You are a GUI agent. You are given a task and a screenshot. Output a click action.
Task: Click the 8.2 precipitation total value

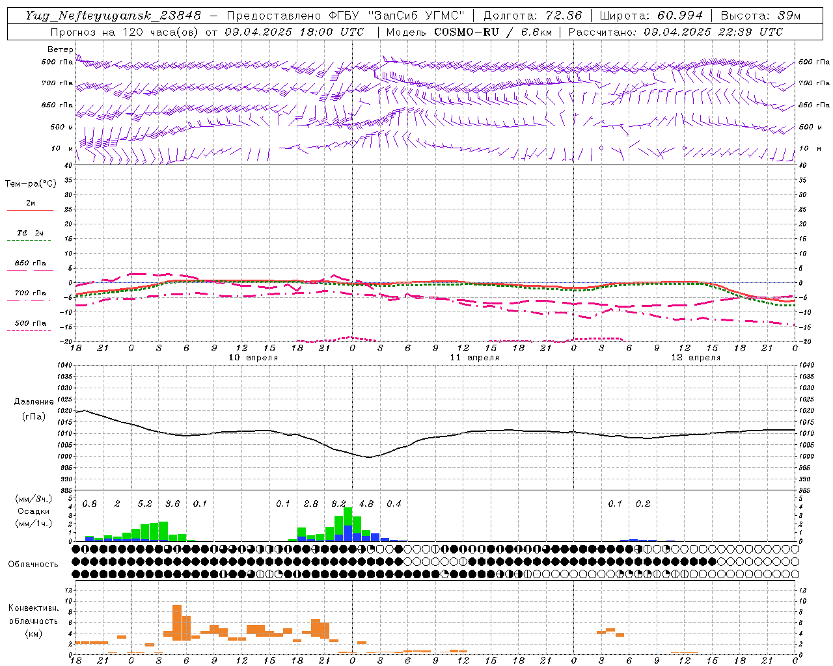tap(338, 503)
